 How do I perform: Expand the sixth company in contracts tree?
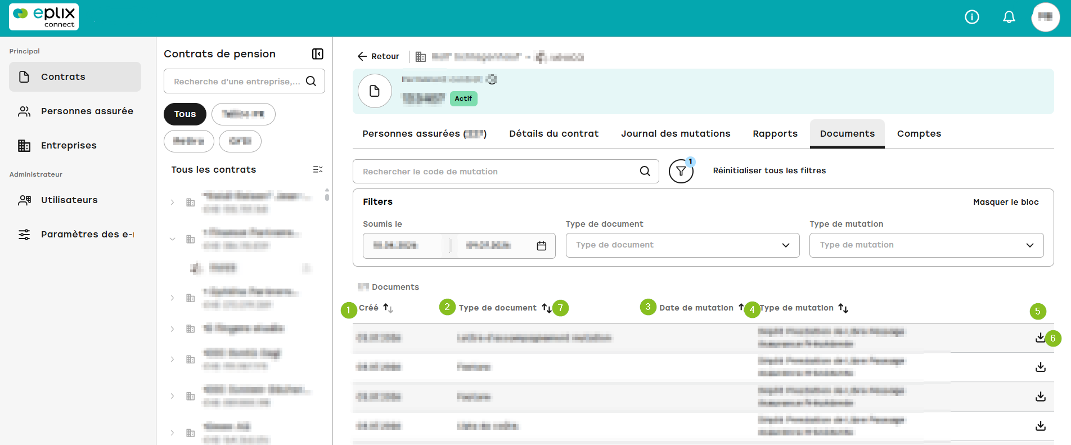[x=172, y=396]
